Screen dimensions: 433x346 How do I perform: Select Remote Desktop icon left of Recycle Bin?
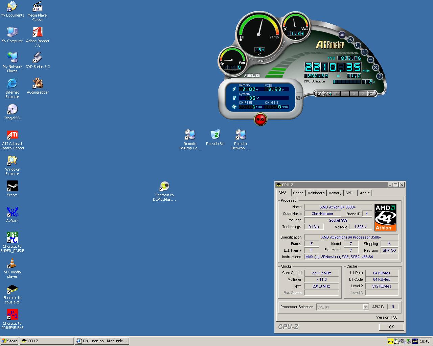pos(190,140)
